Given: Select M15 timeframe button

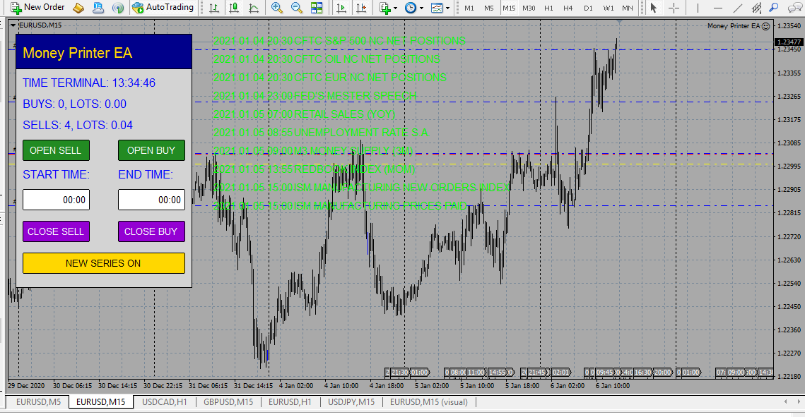Looking at the screenshot, I should coord(509,8).
